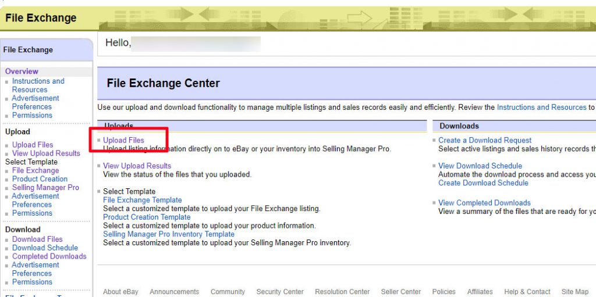This screenshot has height=297, width=596.
Task: Open Advertisement Preferences in sidebar Download section
Action: 36,269
